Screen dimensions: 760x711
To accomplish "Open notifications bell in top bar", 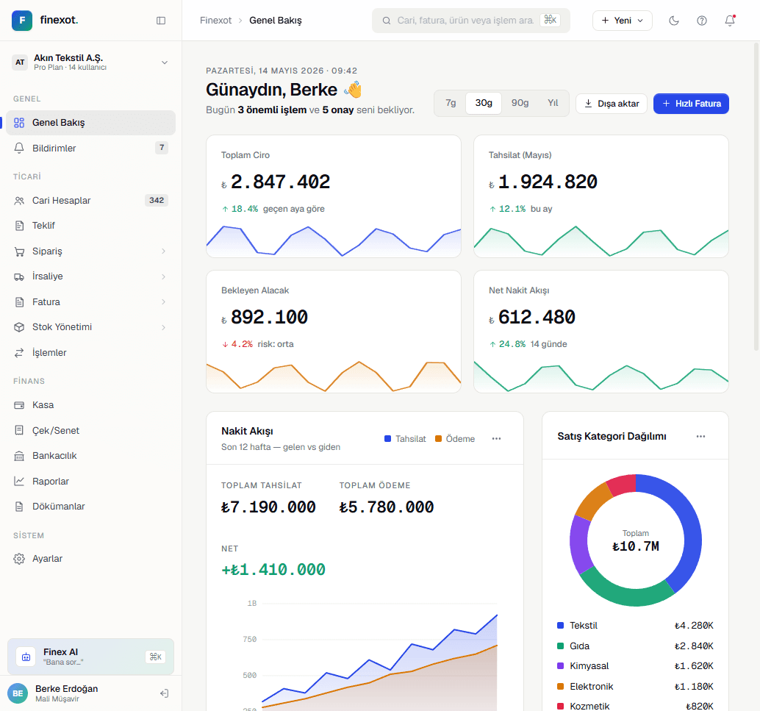I will (x=730, y=21).
